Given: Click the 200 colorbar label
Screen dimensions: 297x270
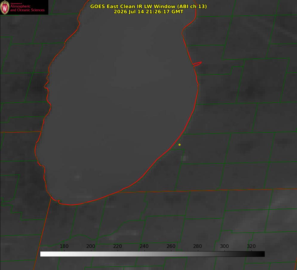Looking at the screenshot, I should coord(91,246).
